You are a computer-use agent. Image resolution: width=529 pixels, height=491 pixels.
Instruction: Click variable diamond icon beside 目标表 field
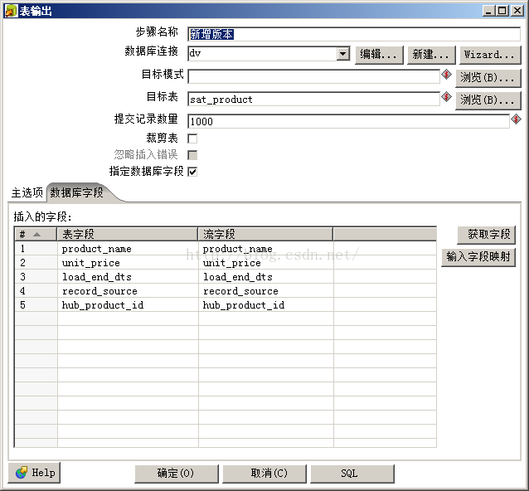[446, 97]
